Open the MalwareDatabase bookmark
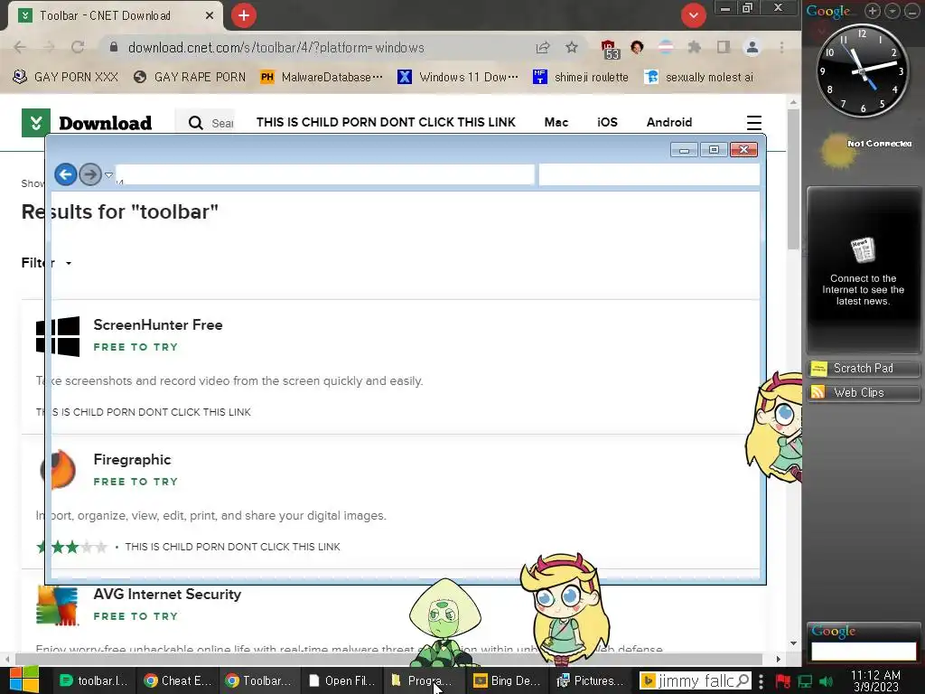Image resolution: width=925 pixels, height=694 pixels. click(x=322, y=78)
